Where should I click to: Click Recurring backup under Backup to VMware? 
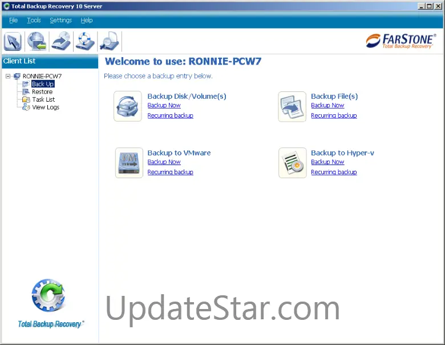pos(170,172)
